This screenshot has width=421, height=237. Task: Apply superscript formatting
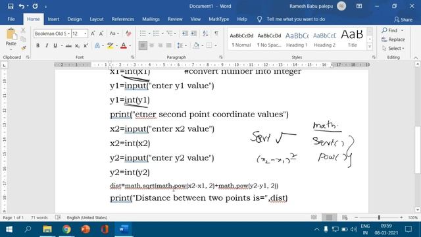(86, 45)
